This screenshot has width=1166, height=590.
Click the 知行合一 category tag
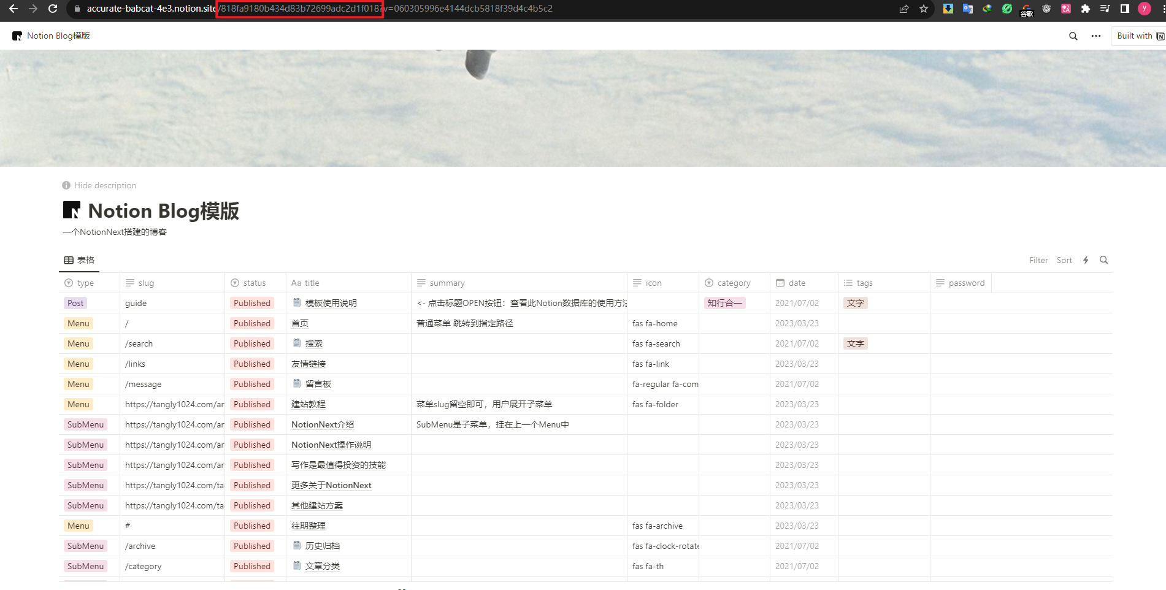725,303
